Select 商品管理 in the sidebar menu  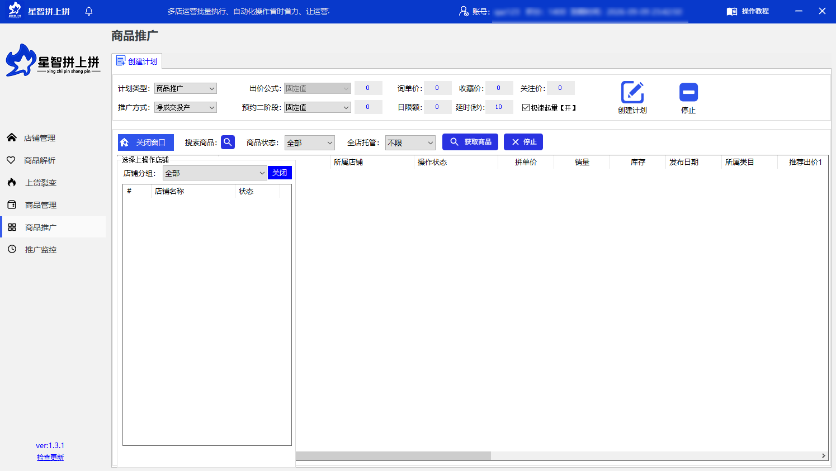point(40,205)
